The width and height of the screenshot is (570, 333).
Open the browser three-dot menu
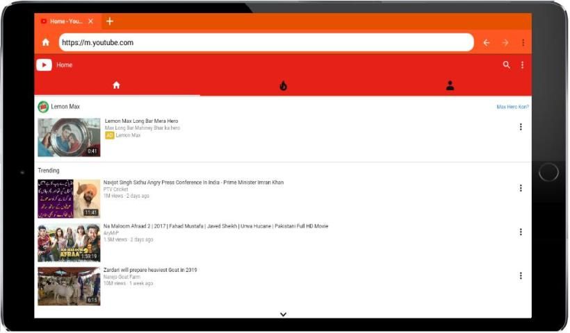(523, 42)
